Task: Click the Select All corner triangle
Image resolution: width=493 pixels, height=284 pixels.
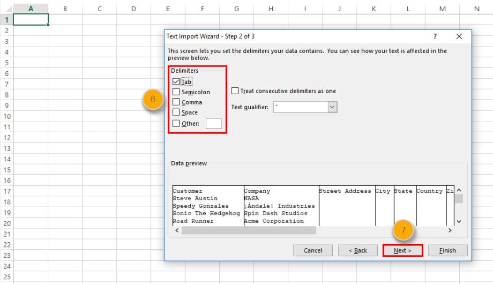Action: click(7, 8)
